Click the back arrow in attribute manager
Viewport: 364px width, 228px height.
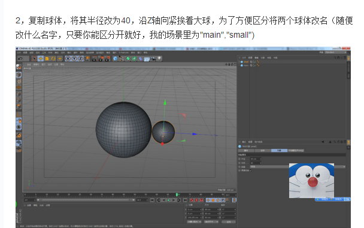323,142
